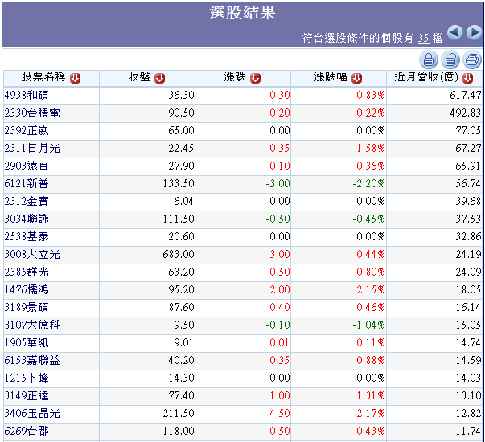Select the -3.00 change value for 新普
Image resolution: width=485 pixels, height=442 pixels.
(277, 183)
